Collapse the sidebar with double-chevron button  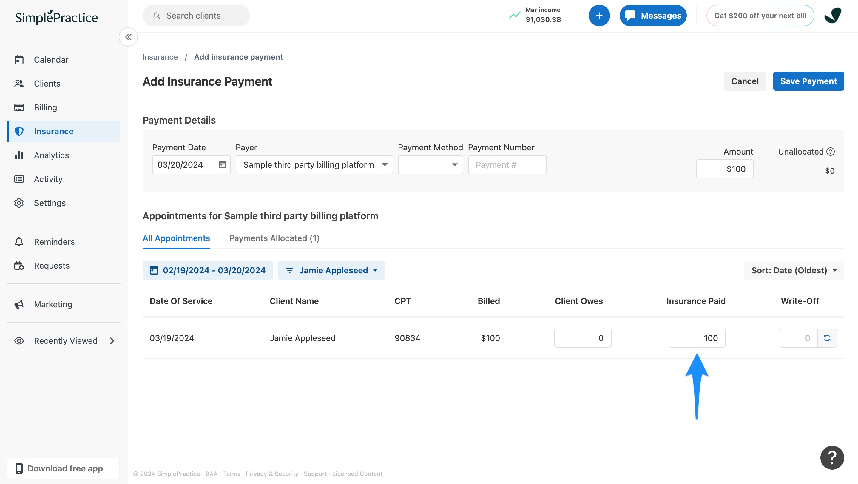coord(128,37)
